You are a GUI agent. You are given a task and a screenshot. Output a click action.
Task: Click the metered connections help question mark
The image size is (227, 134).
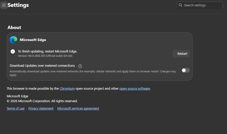80,66
